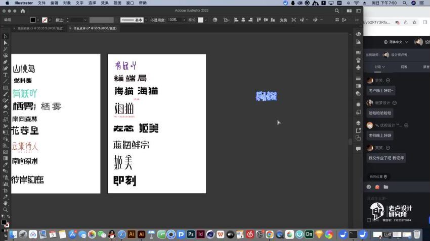Viewport: 430px width, 241px height.
Task: Switch to the 作业点评.ai document tab
Action: (x=95, y=28)
